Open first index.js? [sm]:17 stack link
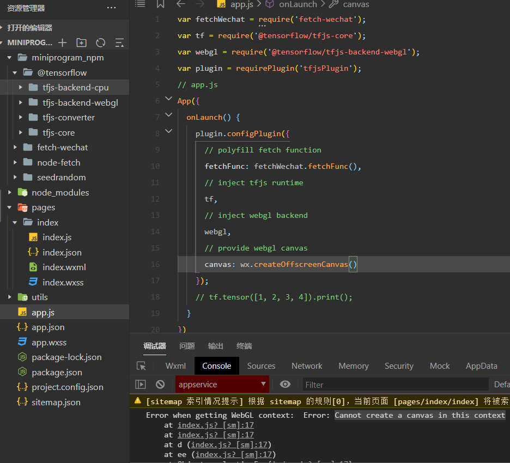This screenshot has width=510, height=463. [216, 425]
